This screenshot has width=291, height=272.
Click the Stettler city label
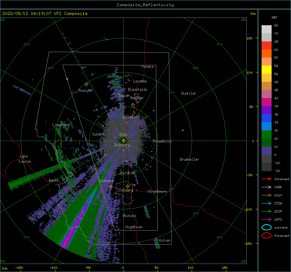(x=189, y=93)
